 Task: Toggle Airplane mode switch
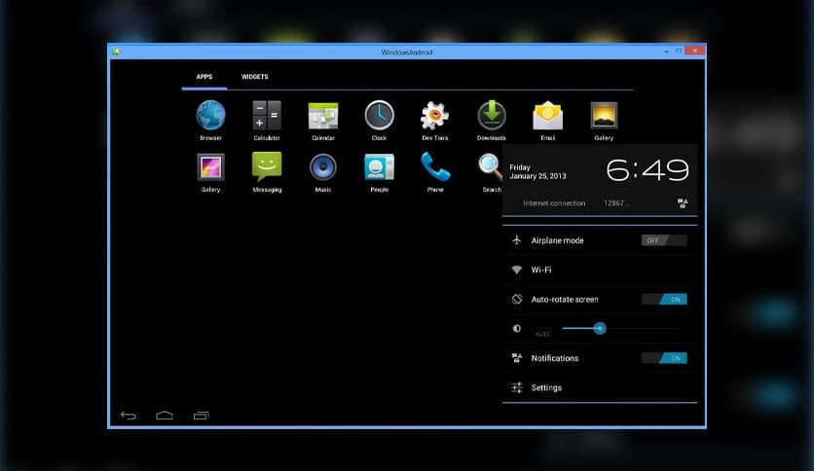663,240
